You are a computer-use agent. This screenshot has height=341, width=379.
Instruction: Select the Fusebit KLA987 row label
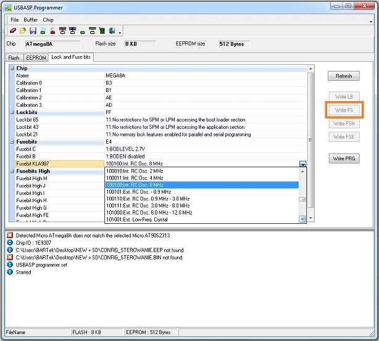coord(59,164)
